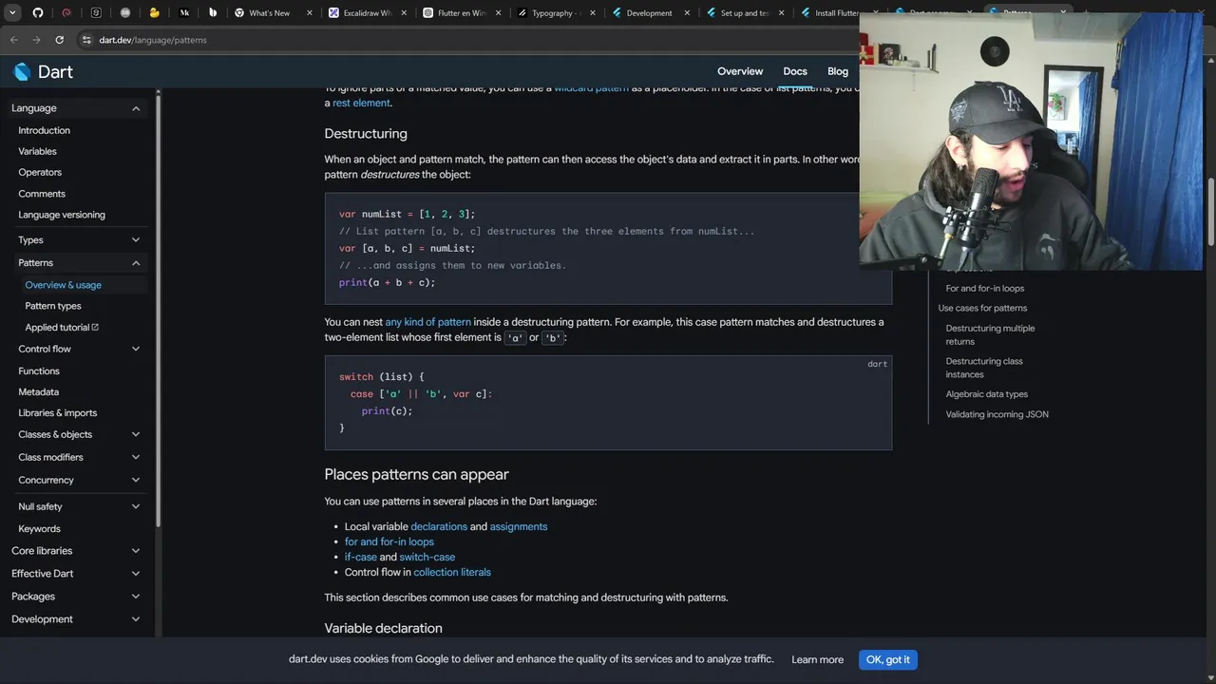Switch to the Excalidraw tab
Viewport: 1216px width, 684px height.
coord(366,13)
